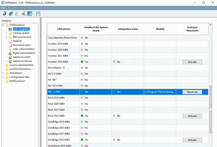Image resolution: width=217 pixels, height=147 pixels.
Task: Select Index administration in category tree
Action: [x=24, y=49]
